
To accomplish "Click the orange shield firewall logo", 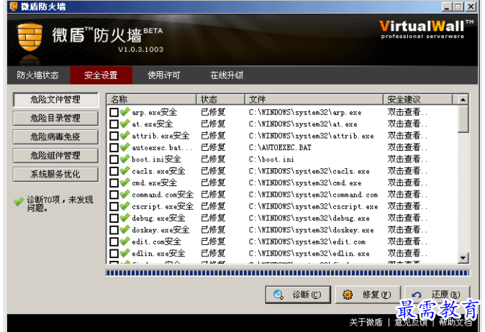I will (x=30, y=37).
